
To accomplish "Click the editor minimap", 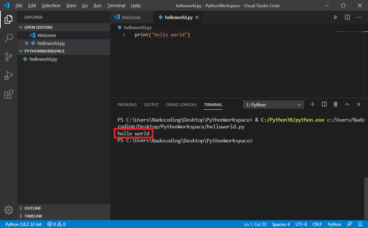I will (x=350, y=31).
